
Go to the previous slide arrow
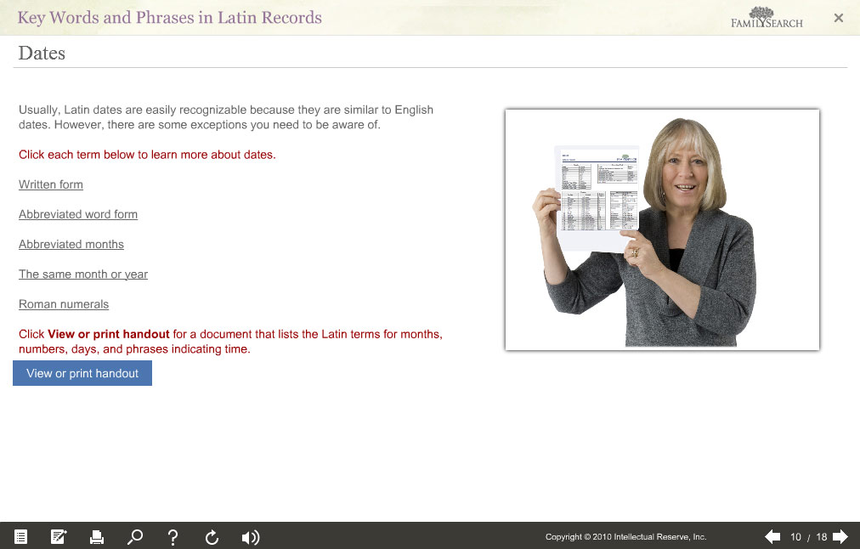772,536
